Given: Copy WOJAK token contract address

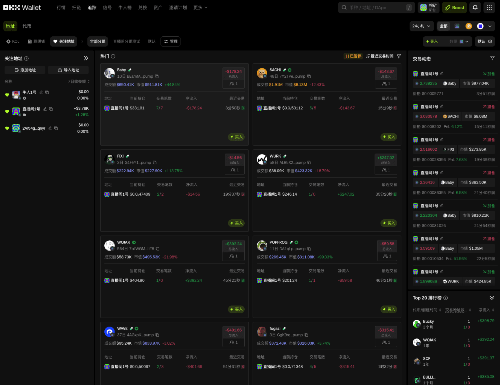Looking at the screenshot, I should (158, 248).
